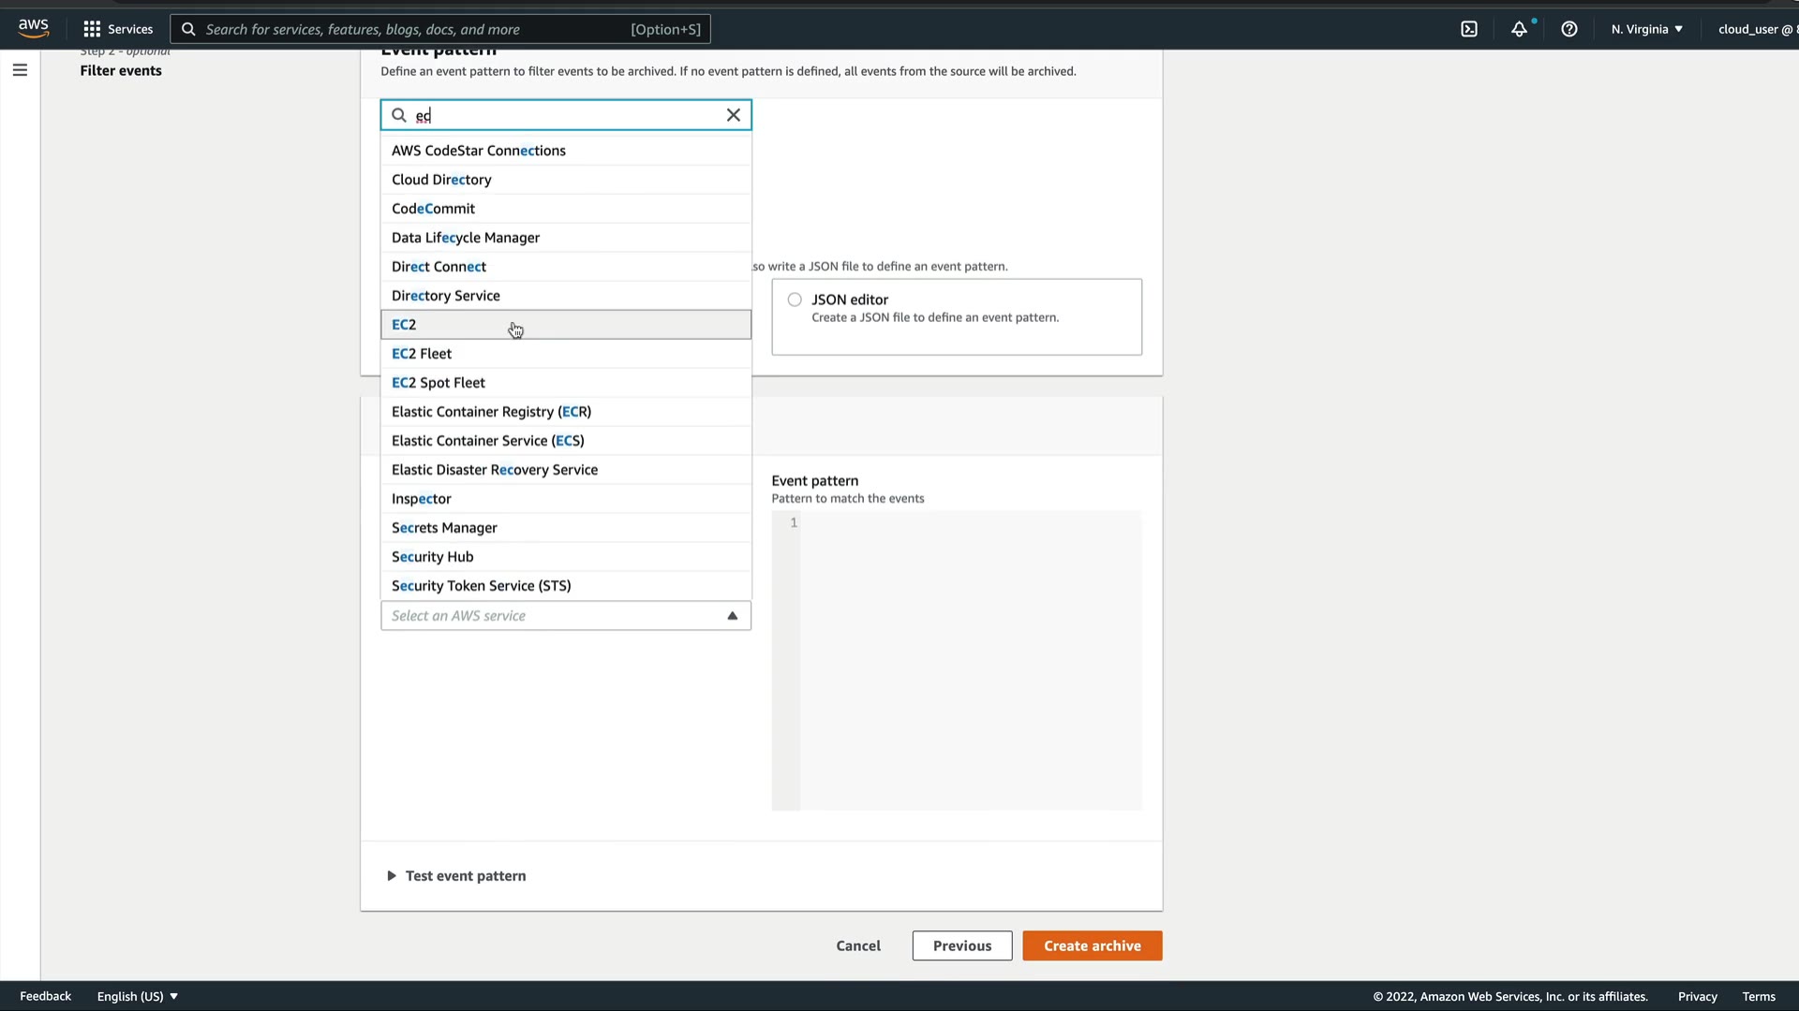Image resolution: width=1799 pixels, height=1011 pixels.
Task: Select the JSON editor radio option
Action: tap(795, 300)
